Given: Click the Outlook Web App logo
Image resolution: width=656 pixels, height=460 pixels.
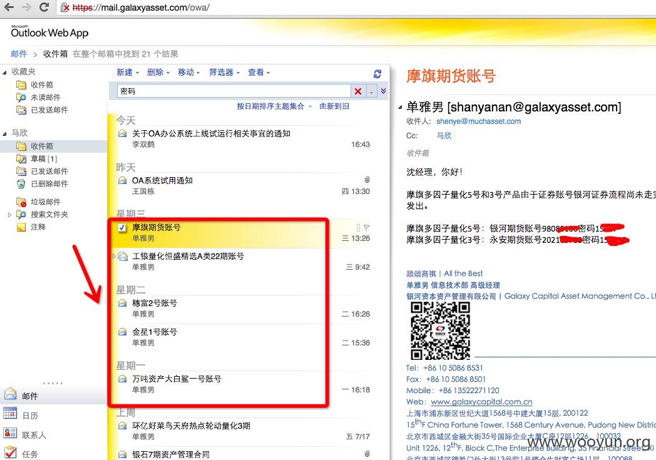Looking at the screenshot, I should (x=49, y=32).
